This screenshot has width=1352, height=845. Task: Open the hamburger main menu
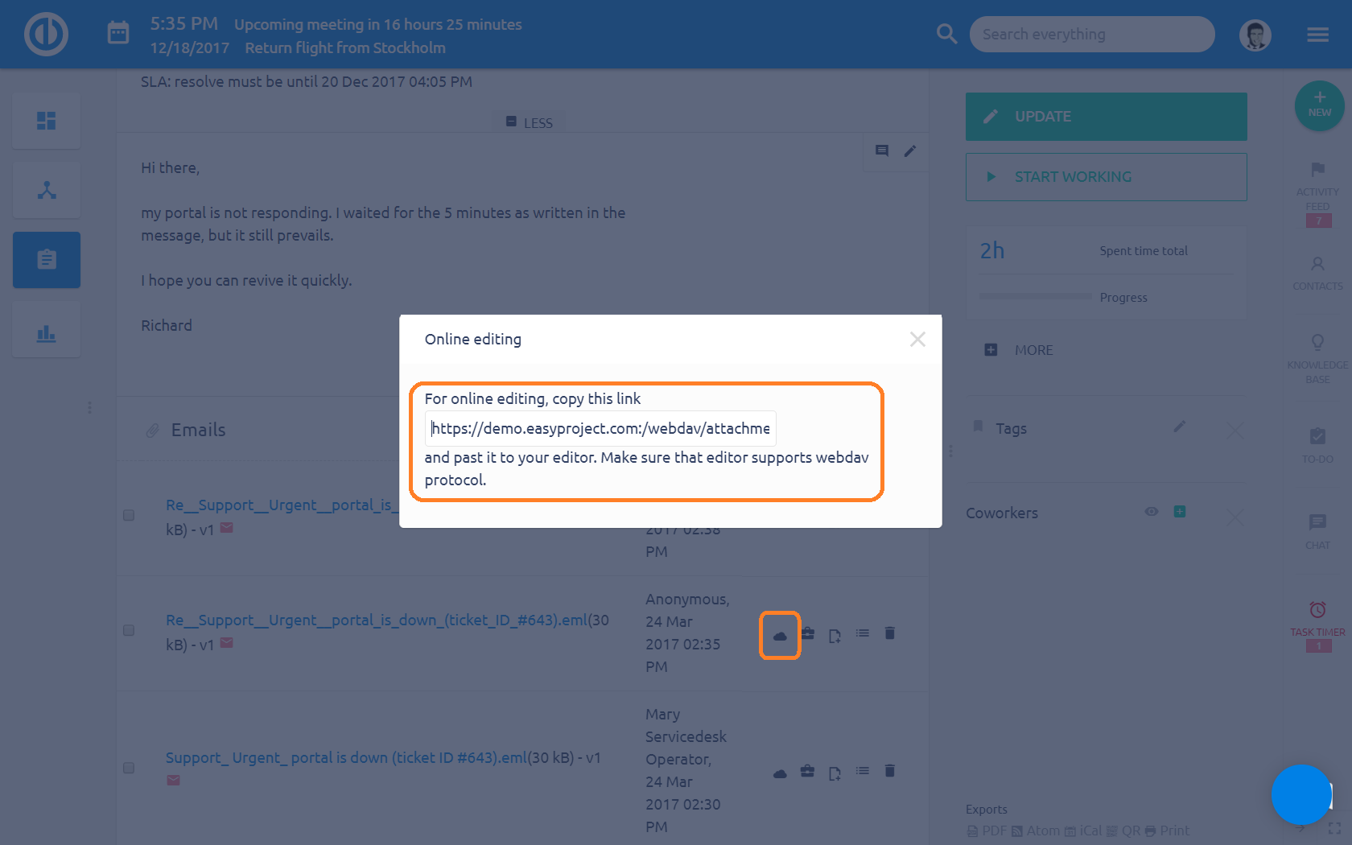click(x=1317, y=35)
